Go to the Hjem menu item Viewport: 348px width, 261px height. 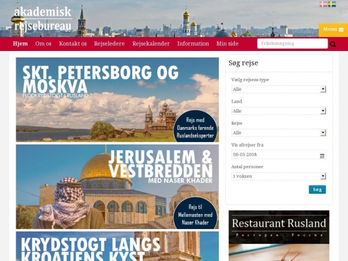pos(20,43)
